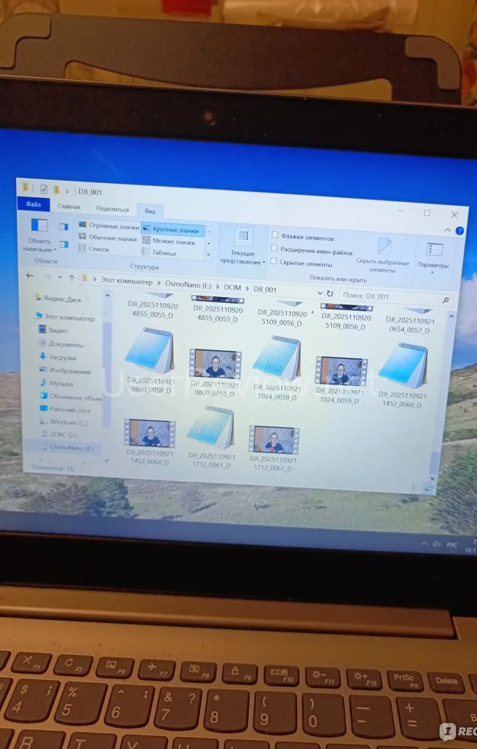The image size is (477, 749).
Task: Switch to the Главная ribbon tab
Action: (69, 207)
